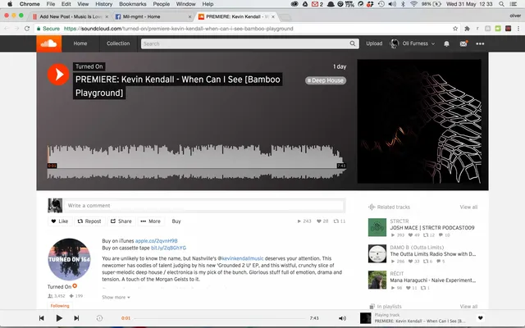Click the Turned On 164 avatar image
The image size is (525, 328).
[x=69, y=259]
